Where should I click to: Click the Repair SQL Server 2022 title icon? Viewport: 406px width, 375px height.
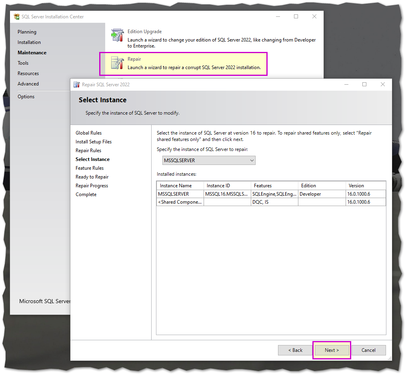pyautogui.click(x=77, y=85)
